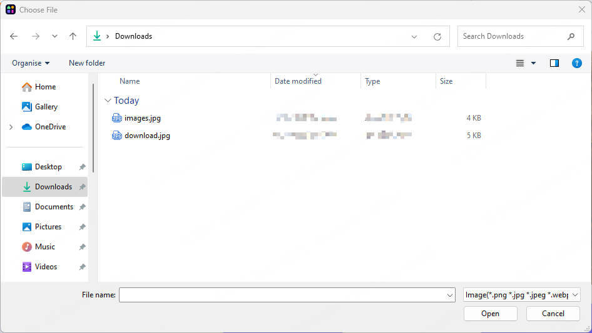Open the Recent locations dropdown arrow

pos(54,36)
